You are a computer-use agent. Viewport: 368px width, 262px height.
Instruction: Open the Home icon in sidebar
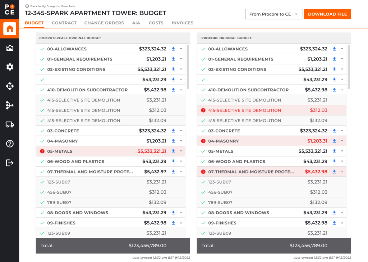[x=10, y=29]
